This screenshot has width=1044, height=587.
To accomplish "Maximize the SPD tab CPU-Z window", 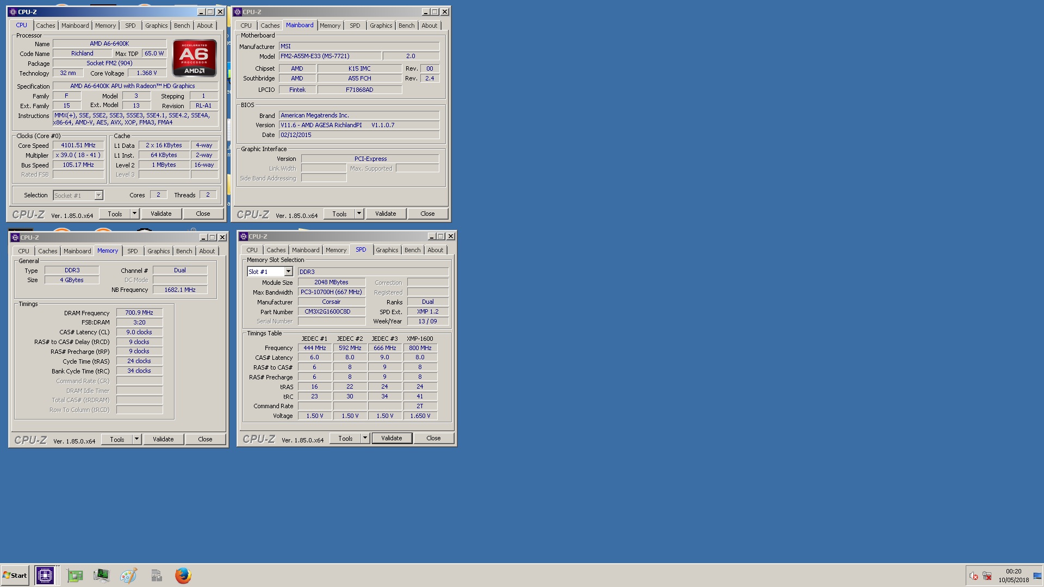I will coord(441,236).
